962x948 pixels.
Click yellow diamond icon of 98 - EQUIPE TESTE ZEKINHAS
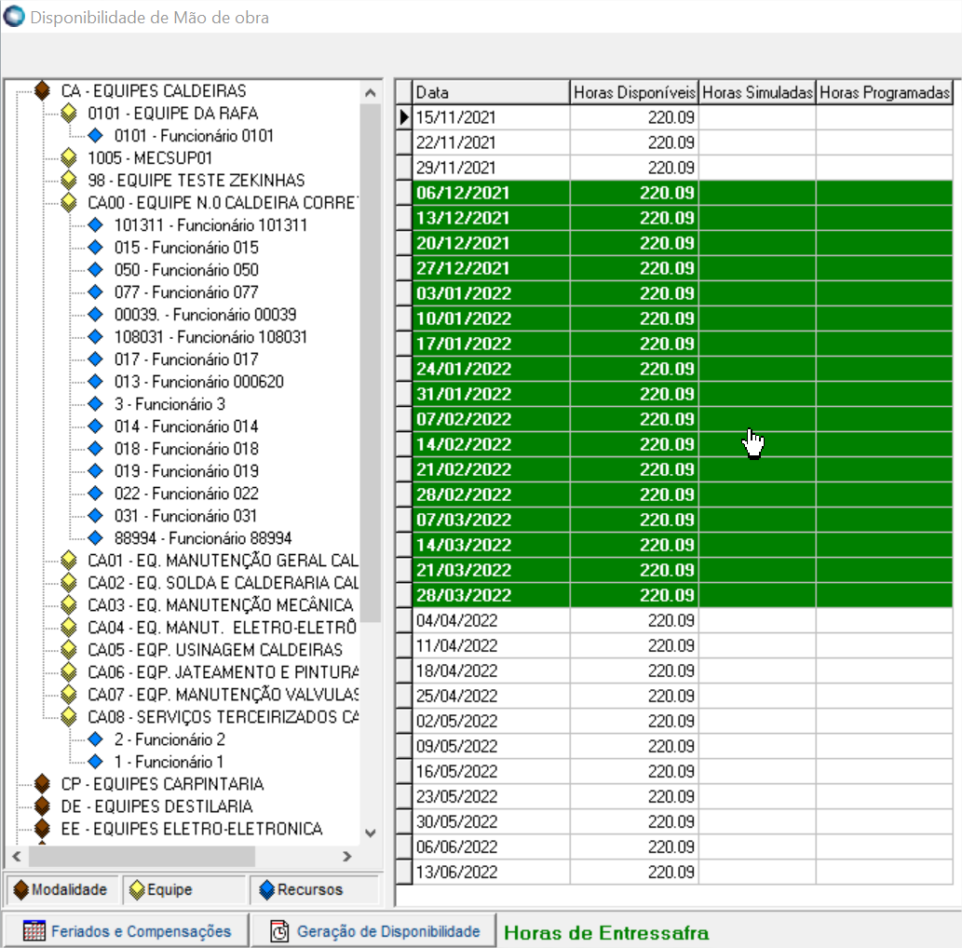pos(69,181)
